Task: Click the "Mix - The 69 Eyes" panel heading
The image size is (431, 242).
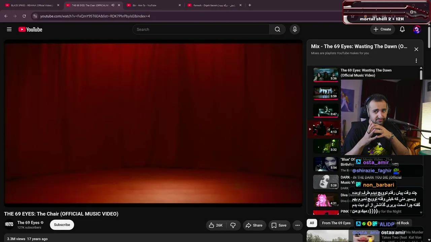Action: click(x=359, y=46)
